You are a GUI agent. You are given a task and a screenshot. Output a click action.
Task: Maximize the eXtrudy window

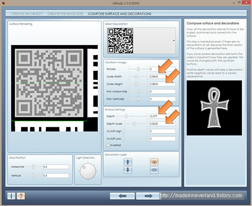(x=239, y=3)
